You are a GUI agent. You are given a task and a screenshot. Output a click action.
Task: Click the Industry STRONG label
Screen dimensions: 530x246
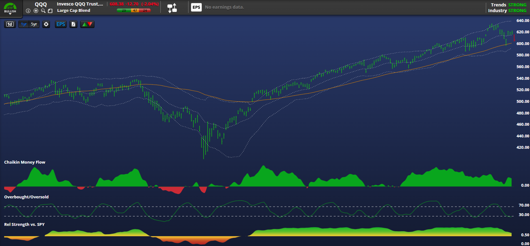tap(507, 10)
